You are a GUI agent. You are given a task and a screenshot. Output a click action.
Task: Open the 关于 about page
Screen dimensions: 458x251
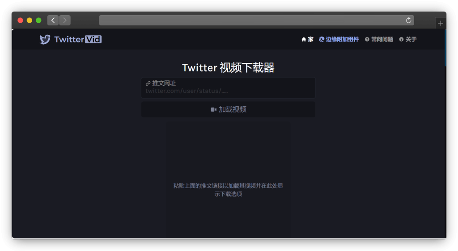click(411, 39)
